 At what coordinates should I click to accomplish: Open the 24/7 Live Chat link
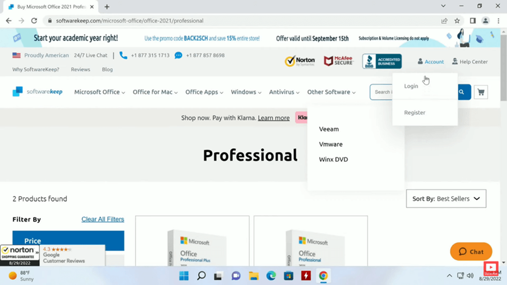click(x=90, y=55)
